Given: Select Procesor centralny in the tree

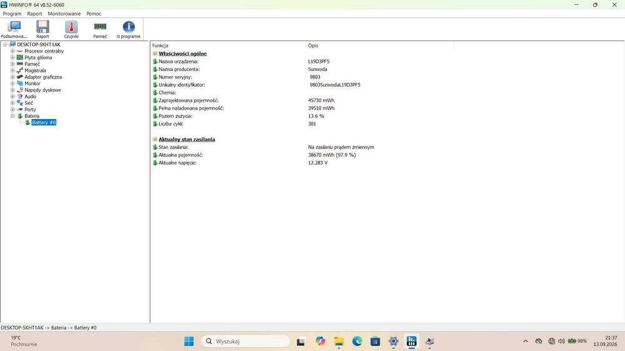Looking at the screenshot, I should pyautogui.click(x=44, y=51).
